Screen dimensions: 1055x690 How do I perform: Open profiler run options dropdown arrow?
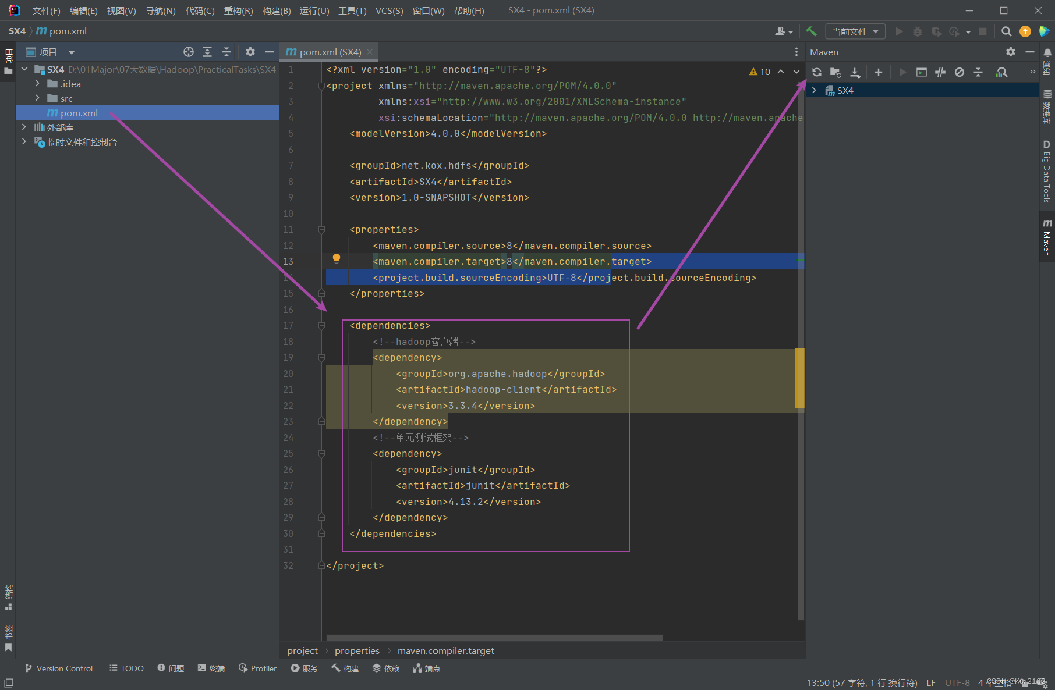click(968, 32)
